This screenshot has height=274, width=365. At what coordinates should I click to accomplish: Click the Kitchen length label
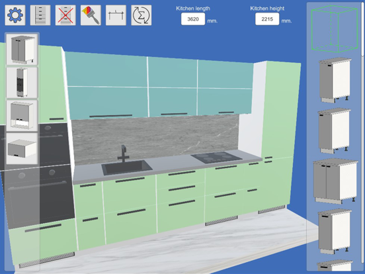[x=193, y=9]
